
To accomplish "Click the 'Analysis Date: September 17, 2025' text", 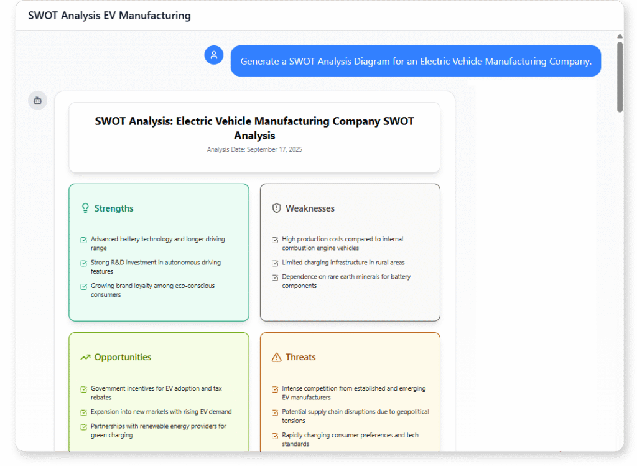I will (254, 149).
